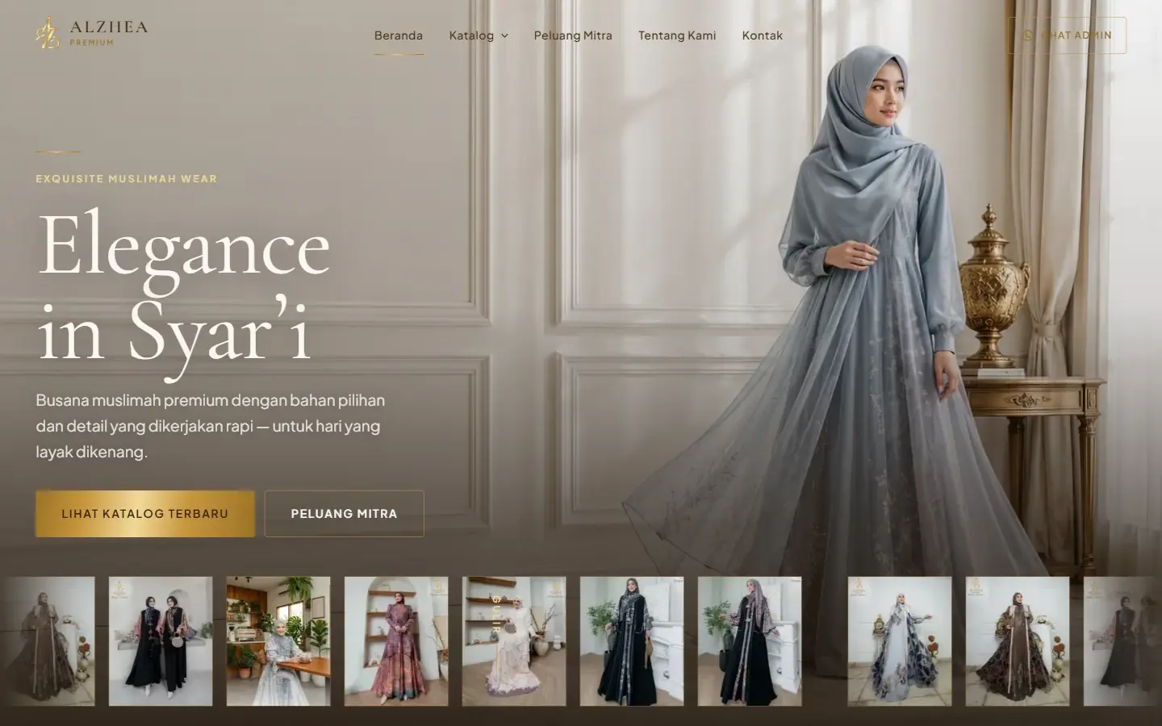The height and width of the screenshot is (726, 1162).
Task: Open the Tentang Kami page
Action: pyautogui.click(x=677, y=35)
